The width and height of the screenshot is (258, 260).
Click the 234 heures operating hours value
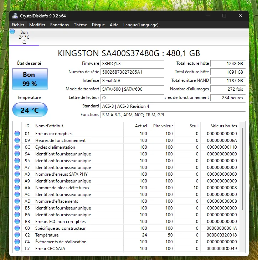click(x=228, y=98)
